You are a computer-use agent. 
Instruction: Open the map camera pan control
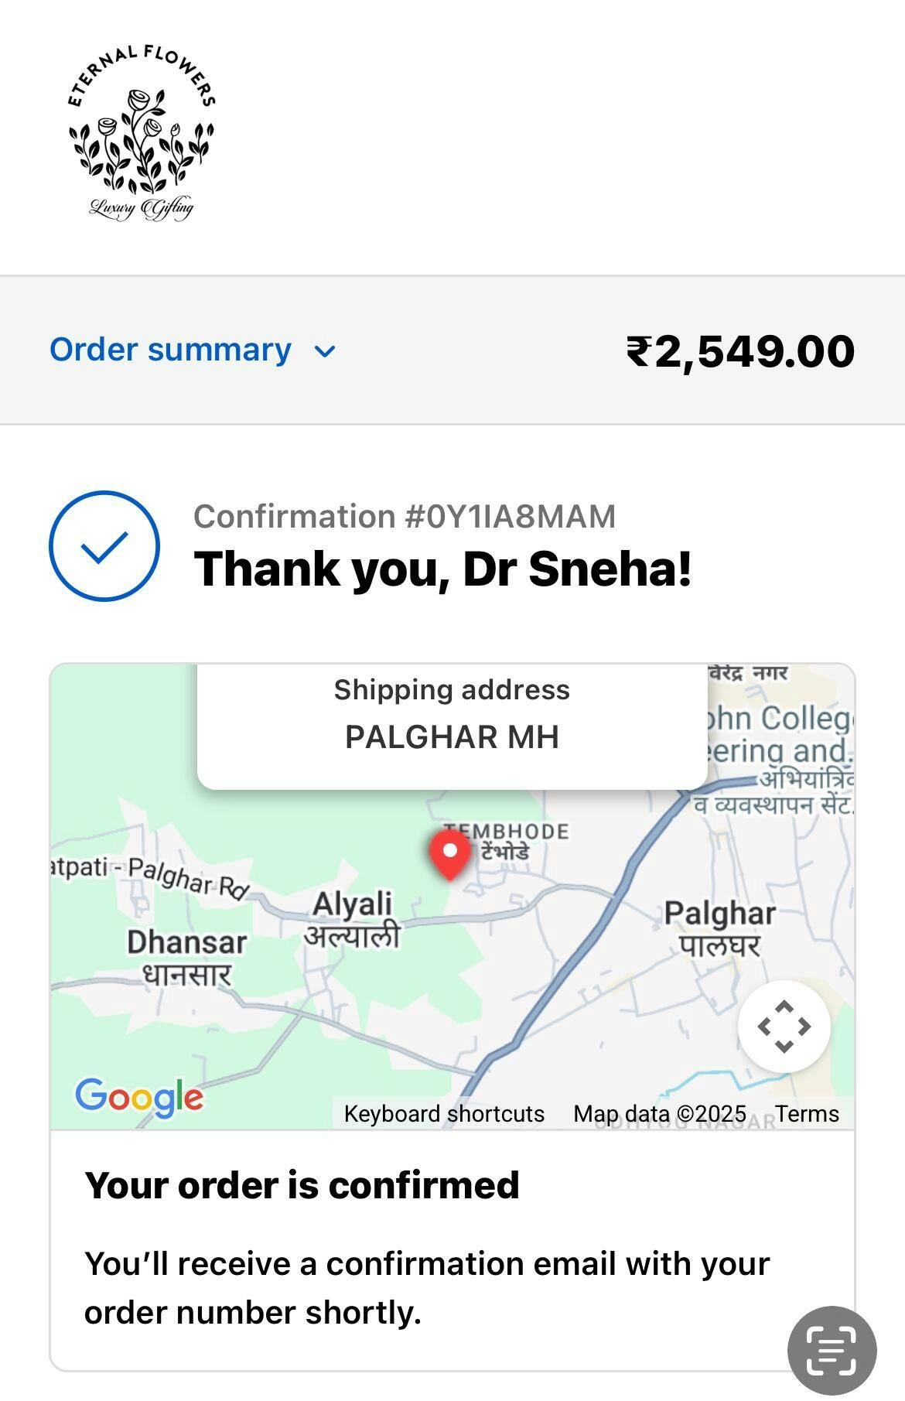click(x=784, y=1027)
